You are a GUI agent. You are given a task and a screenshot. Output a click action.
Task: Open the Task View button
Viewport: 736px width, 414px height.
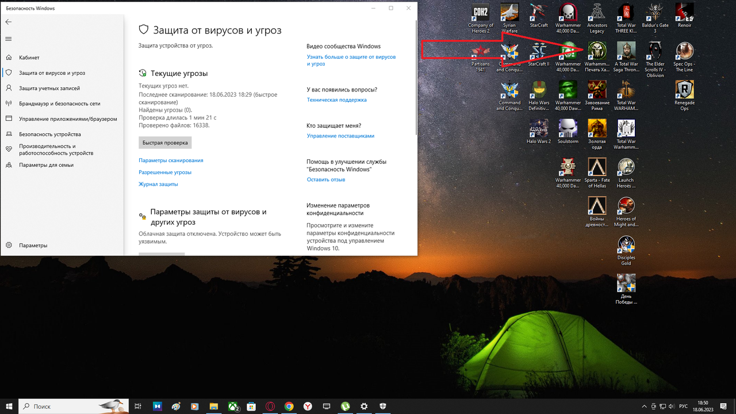[138, 406]
